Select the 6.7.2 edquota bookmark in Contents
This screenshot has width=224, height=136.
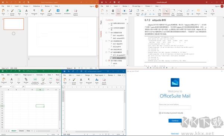[x=118, y=58]
